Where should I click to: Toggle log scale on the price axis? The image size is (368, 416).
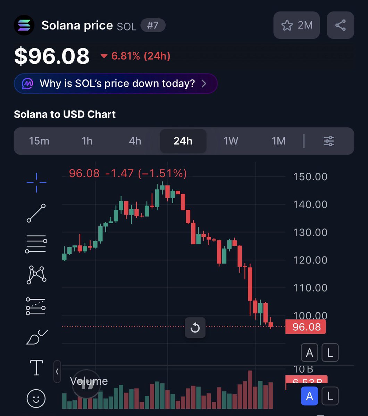(330, 353)
